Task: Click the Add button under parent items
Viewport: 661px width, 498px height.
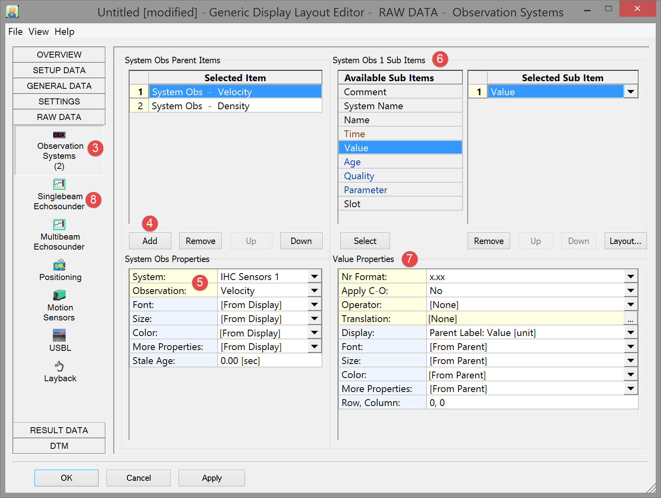Action: (x=150, y=241)
